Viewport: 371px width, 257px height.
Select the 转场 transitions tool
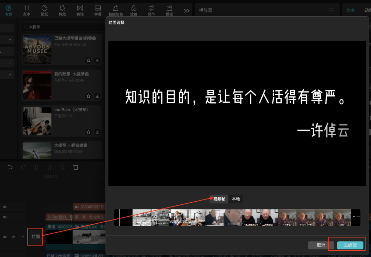80,10
